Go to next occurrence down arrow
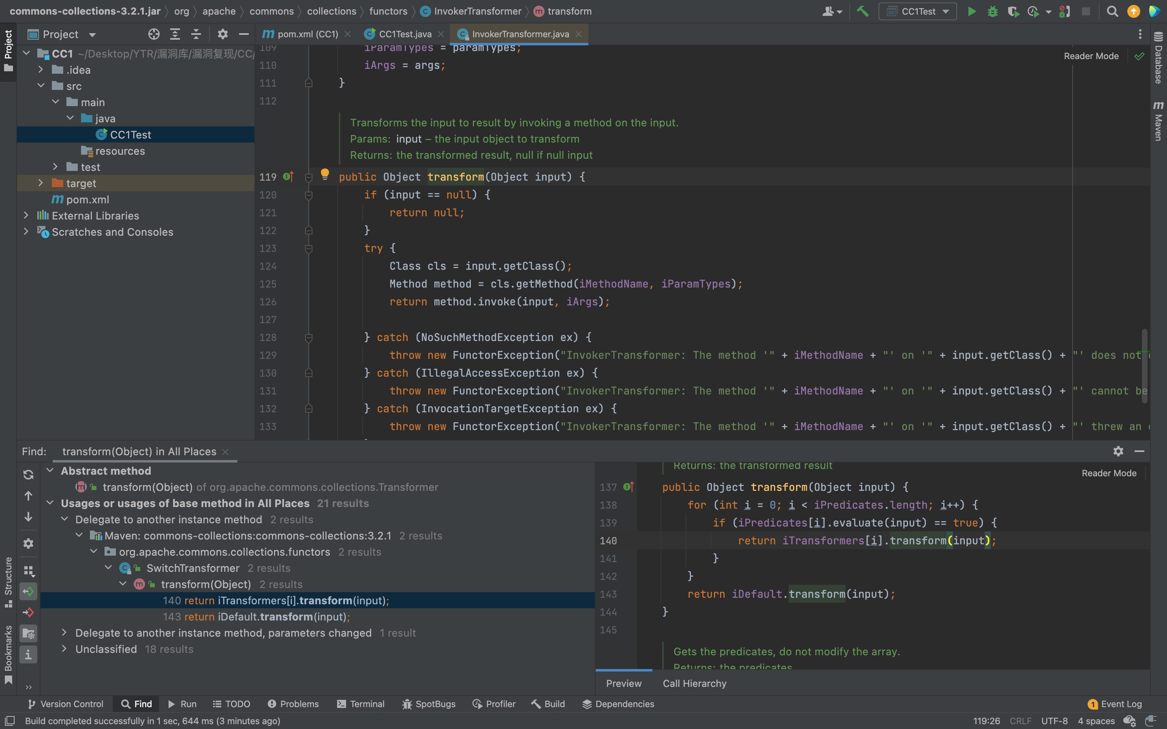This screenshot has height=729, width=1167. (28, 517)
